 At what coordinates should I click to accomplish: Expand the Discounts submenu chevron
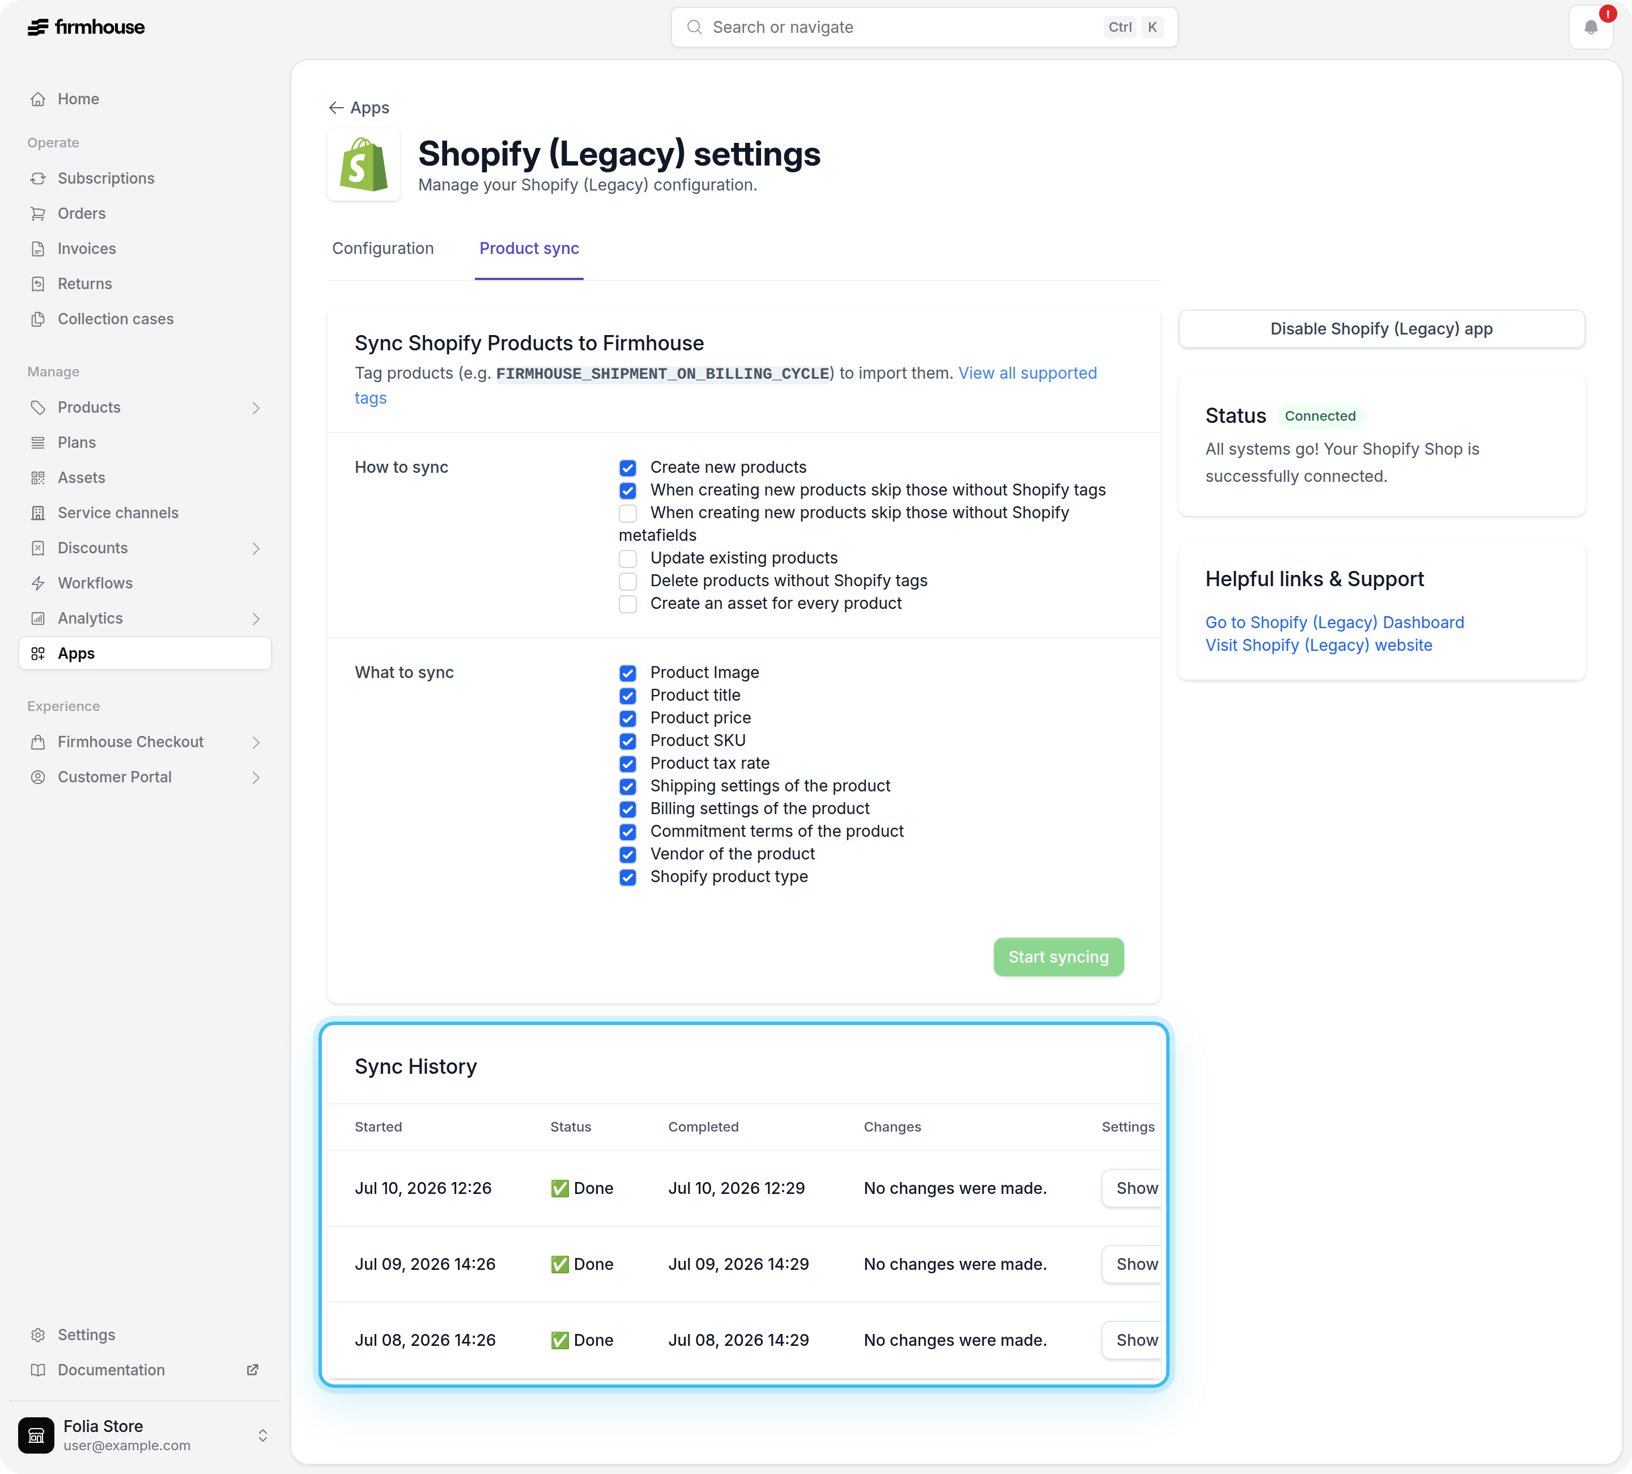pos(256,549)
